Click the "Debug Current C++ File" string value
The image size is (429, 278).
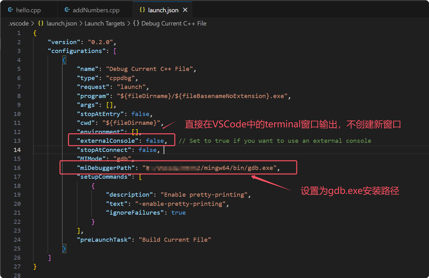coord(149,69)
